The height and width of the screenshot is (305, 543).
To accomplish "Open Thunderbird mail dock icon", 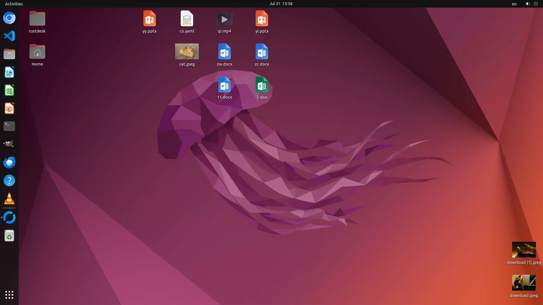I will click(x=9, y=162).
